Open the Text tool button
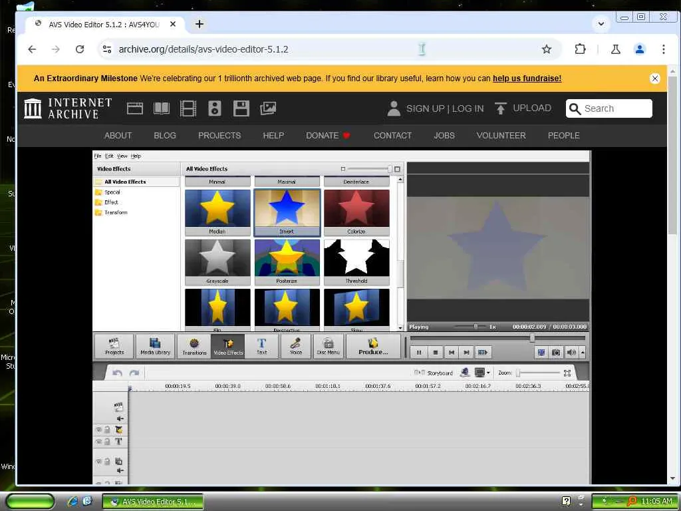 pyautogui.click(x=261, y=346)
